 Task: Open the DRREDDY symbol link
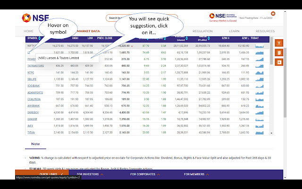point(33,112)
